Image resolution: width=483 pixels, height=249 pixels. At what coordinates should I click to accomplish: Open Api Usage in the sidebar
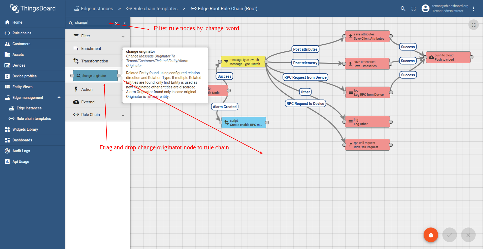(x=33, y=162)
